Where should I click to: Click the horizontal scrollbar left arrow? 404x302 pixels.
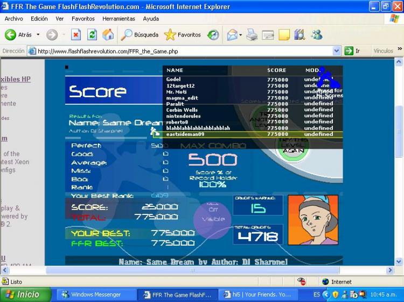pos(5,270)
